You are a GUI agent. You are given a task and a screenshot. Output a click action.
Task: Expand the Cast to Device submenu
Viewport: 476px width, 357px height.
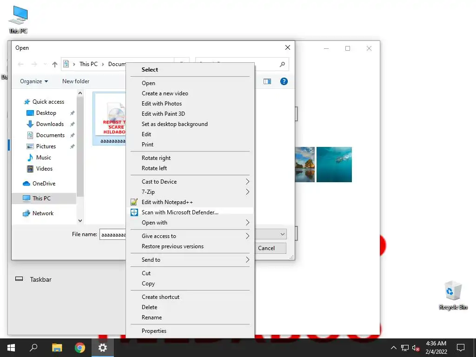pyautogui.click(x=191, y=182)
